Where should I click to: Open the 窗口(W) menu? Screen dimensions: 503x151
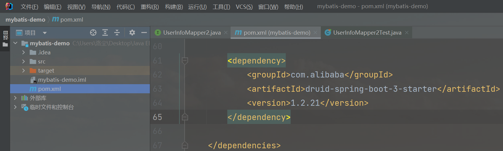(x=268, y=7)
